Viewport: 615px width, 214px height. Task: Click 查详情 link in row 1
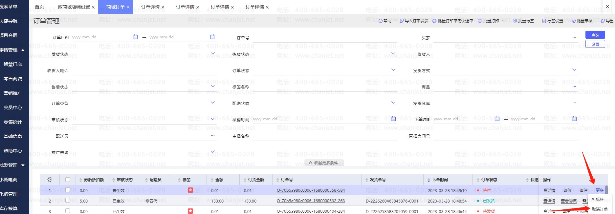pyautogui.click(x=549, y=190)
